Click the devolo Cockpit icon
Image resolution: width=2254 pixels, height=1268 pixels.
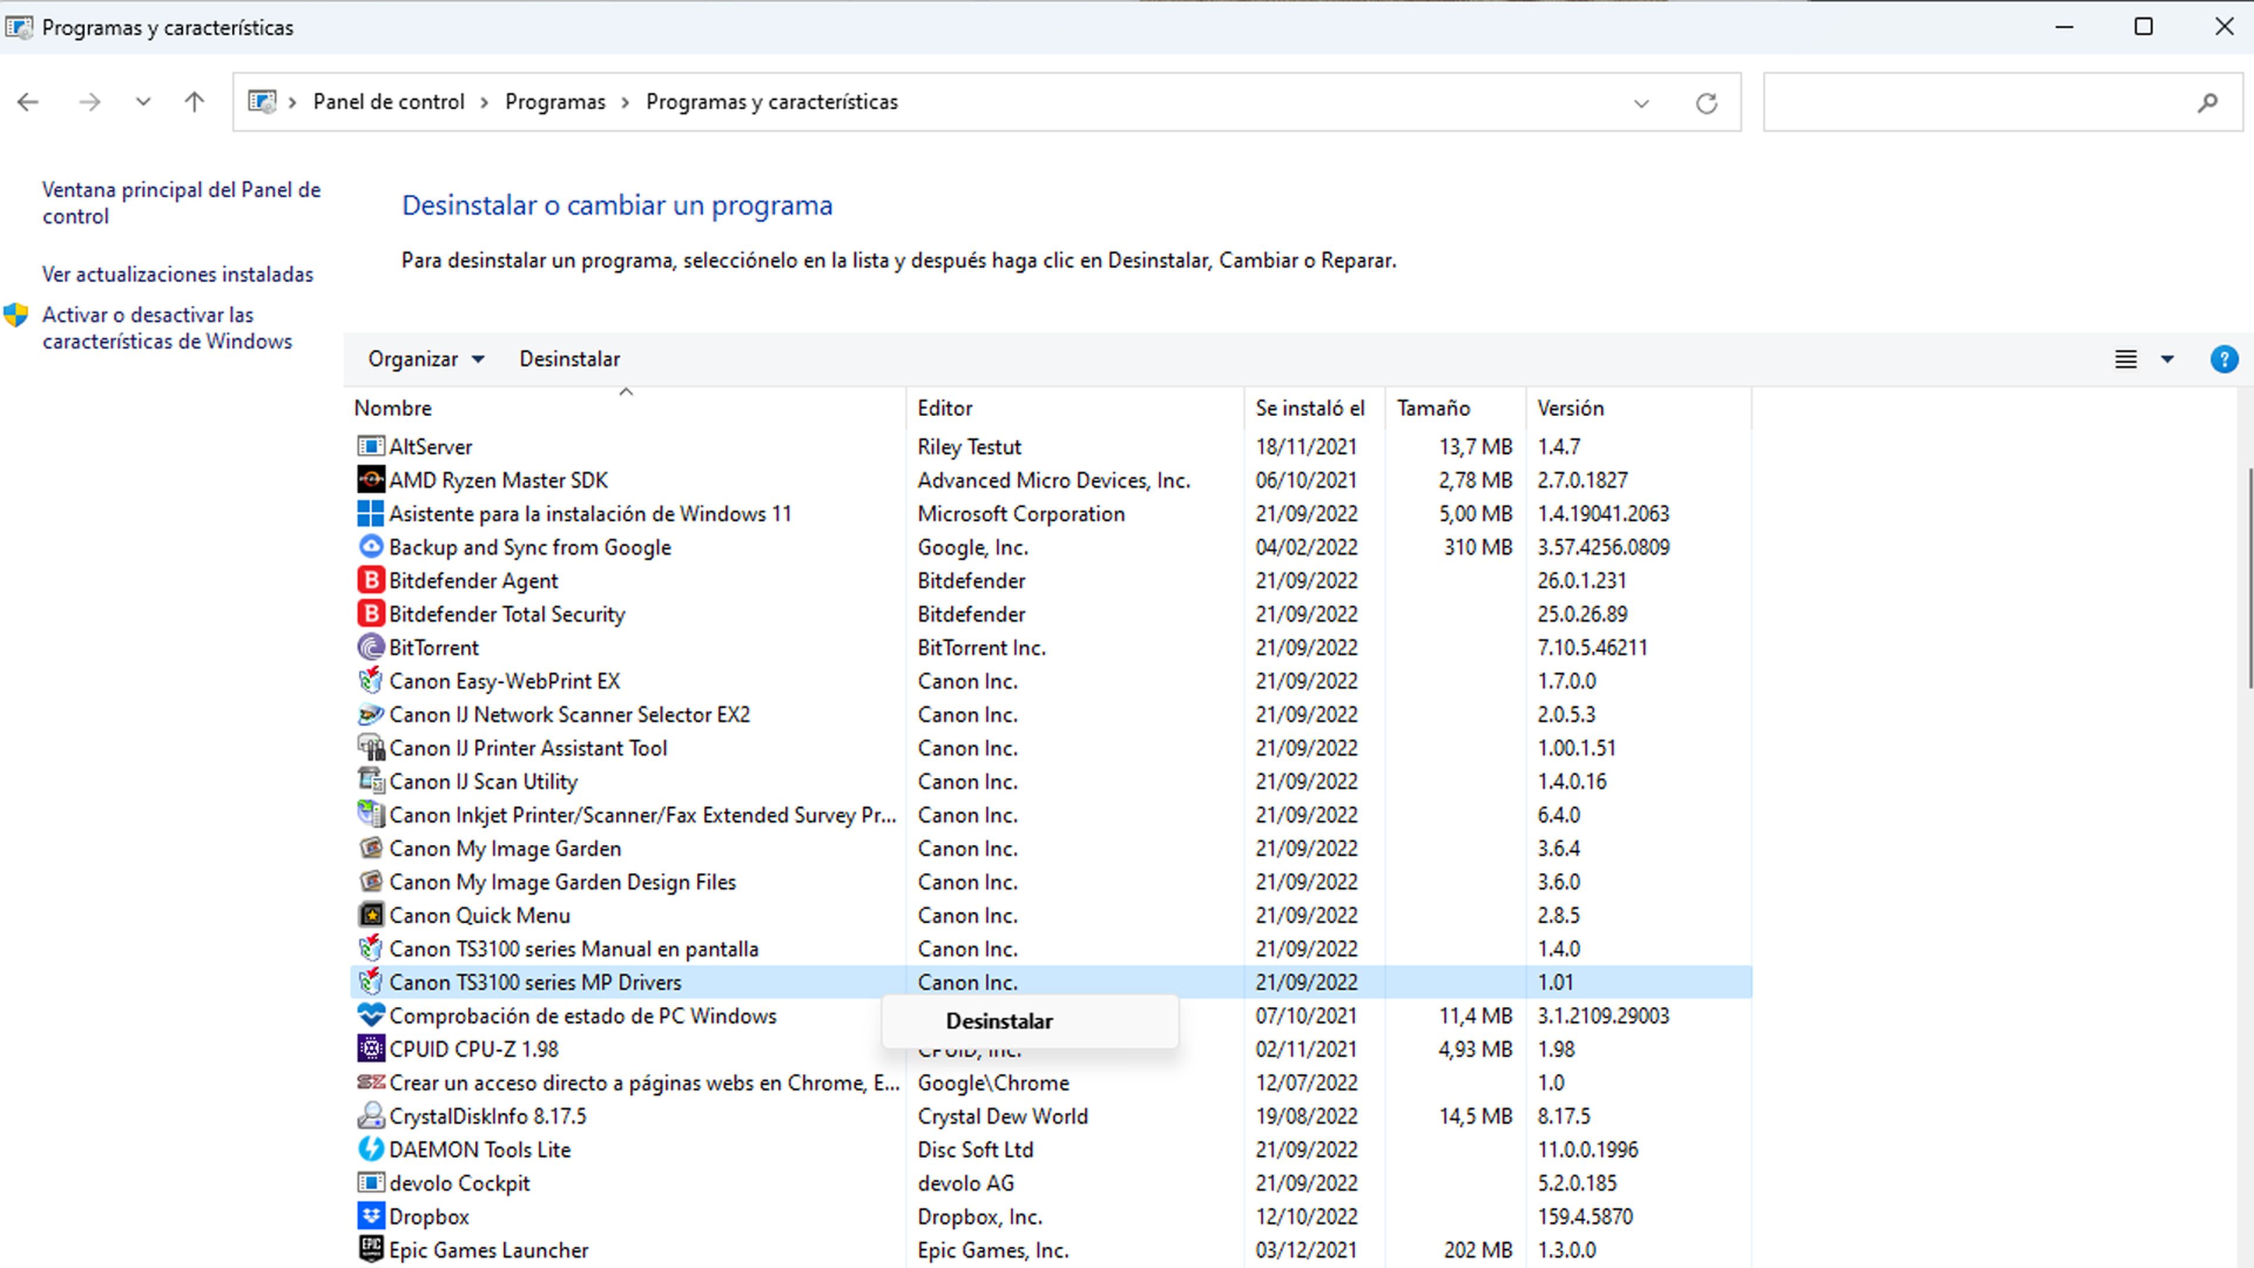pos(370,1183)
